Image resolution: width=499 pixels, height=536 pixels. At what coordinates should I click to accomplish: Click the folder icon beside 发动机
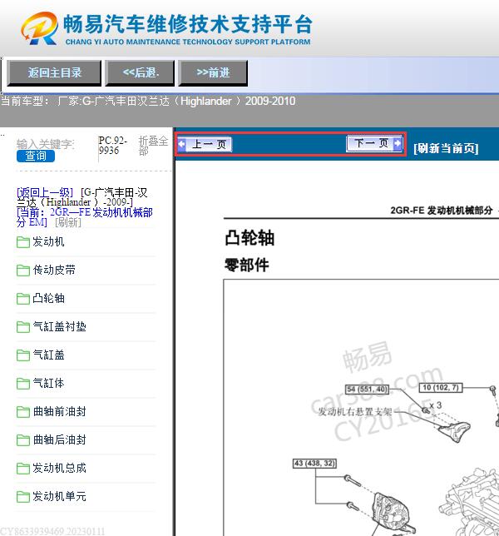point(23,242)
